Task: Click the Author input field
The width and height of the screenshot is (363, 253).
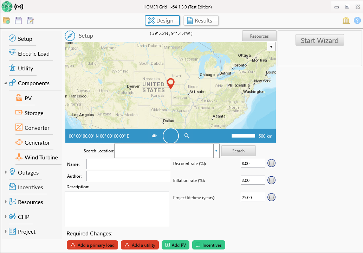Action: coord(128,176)
